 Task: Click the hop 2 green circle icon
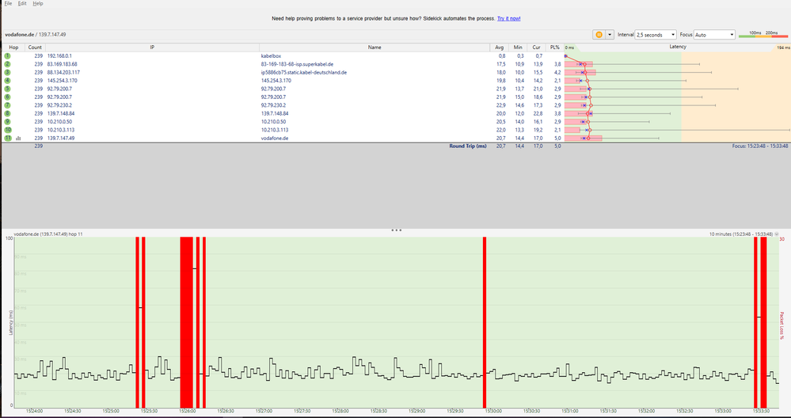tap(8, 64)
